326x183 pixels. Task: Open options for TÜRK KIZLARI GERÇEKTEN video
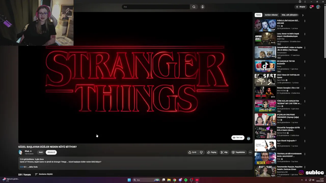click(305, 101)
